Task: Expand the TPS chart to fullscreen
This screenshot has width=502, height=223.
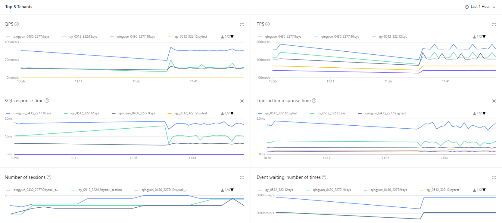Action: pos(494,24)
